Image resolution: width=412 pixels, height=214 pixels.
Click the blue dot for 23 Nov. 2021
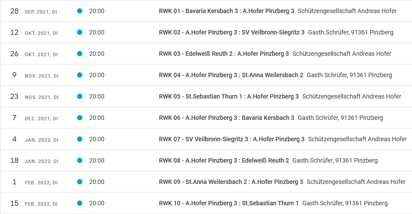(x=80, y=96)
